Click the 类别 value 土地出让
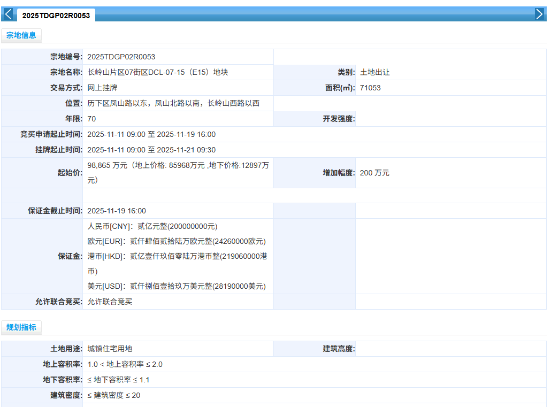 coord(374,72)
